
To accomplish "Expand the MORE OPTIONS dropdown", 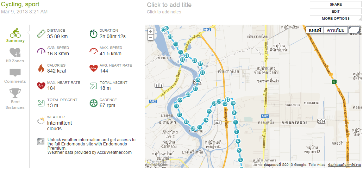I will 336,18.
